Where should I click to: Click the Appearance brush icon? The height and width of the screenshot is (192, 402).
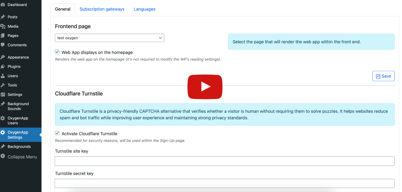(3, 57)
